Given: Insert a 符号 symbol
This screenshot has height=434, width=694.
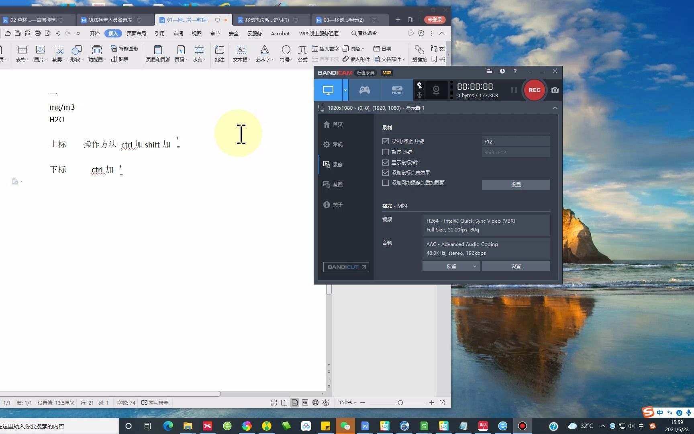Looking at the screenshot, I should click(x=286, y=54).
